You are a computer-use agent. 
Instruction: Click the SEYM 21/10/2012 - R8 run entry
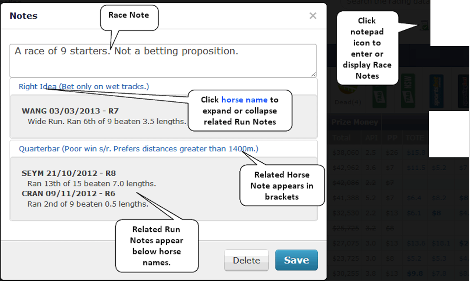point(69,173)
